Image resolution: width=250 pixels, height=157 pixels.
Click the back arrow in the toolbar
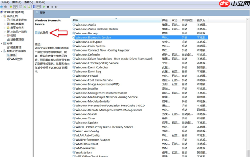[2, 7]
